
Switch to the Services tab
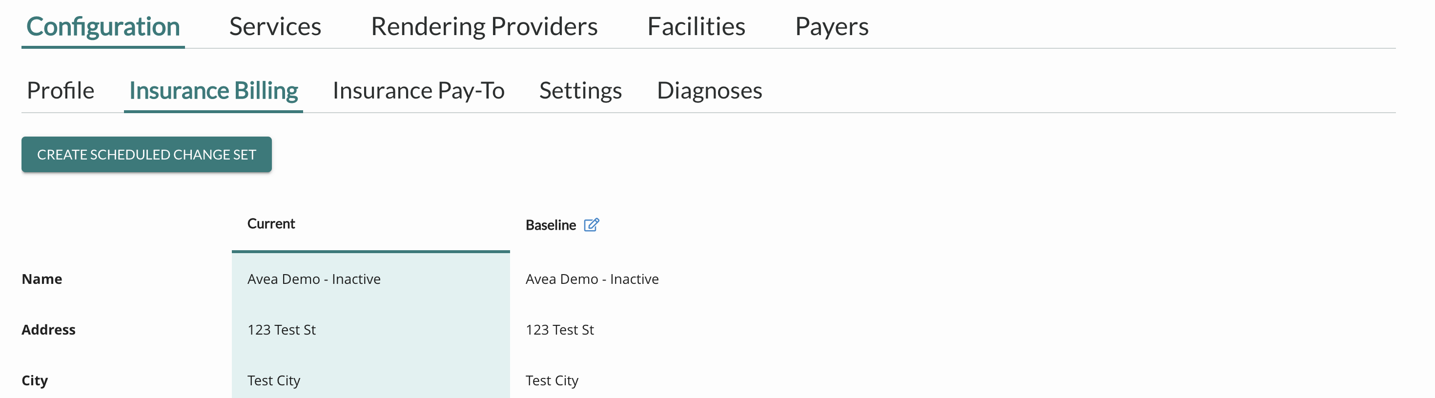click(275, 26)
